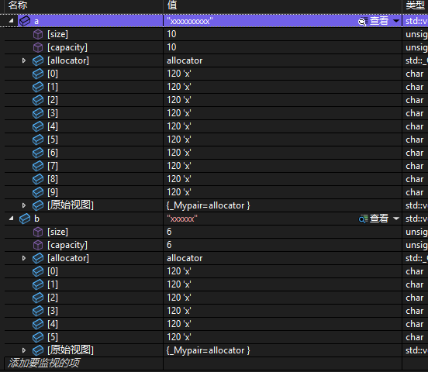Image resolution: width=428 pixels, height=372 pixels.
Task: Click the cube icon of b's [2] element
Action: 38,298
